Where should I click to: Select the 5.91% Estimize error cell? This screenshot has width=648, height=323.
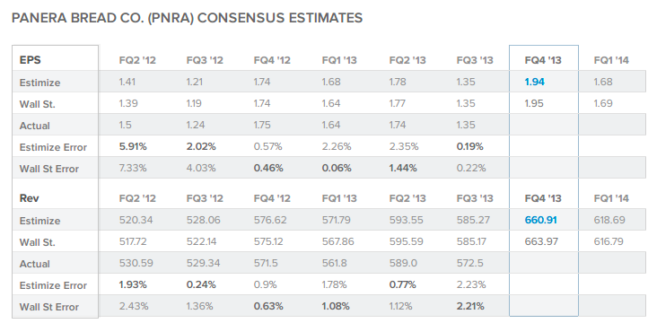(134, 146)
